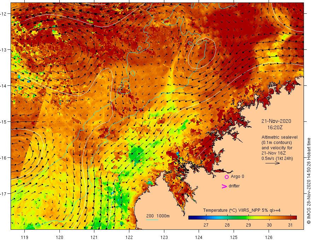Click the "Altimetric sealevel" text line
The image size is (311, 240).
point(280,137)
